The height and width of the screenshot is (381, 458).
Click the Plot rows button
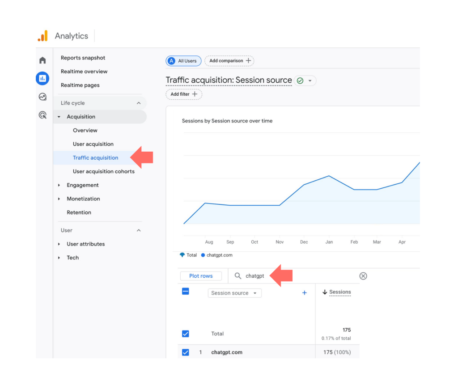pyautogui.click(x=201, y=276)
